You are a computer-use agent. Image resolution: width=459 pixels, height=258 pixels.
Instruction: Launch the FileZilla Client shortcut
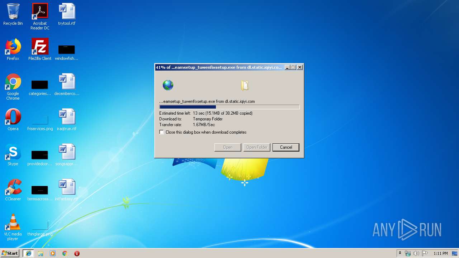pos(40,49)
